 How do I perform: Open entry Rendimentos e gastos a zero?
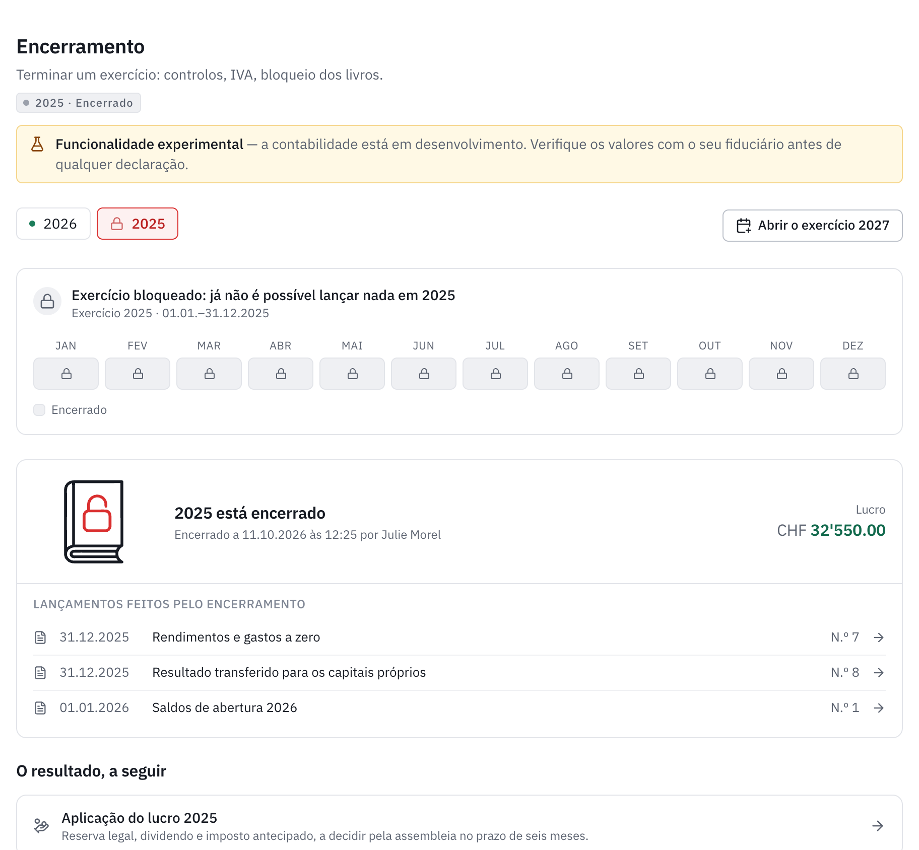click(459, 637)
